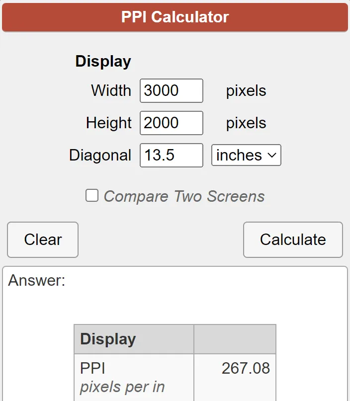Click the pixels unit text beside Height

pos(246,123)
